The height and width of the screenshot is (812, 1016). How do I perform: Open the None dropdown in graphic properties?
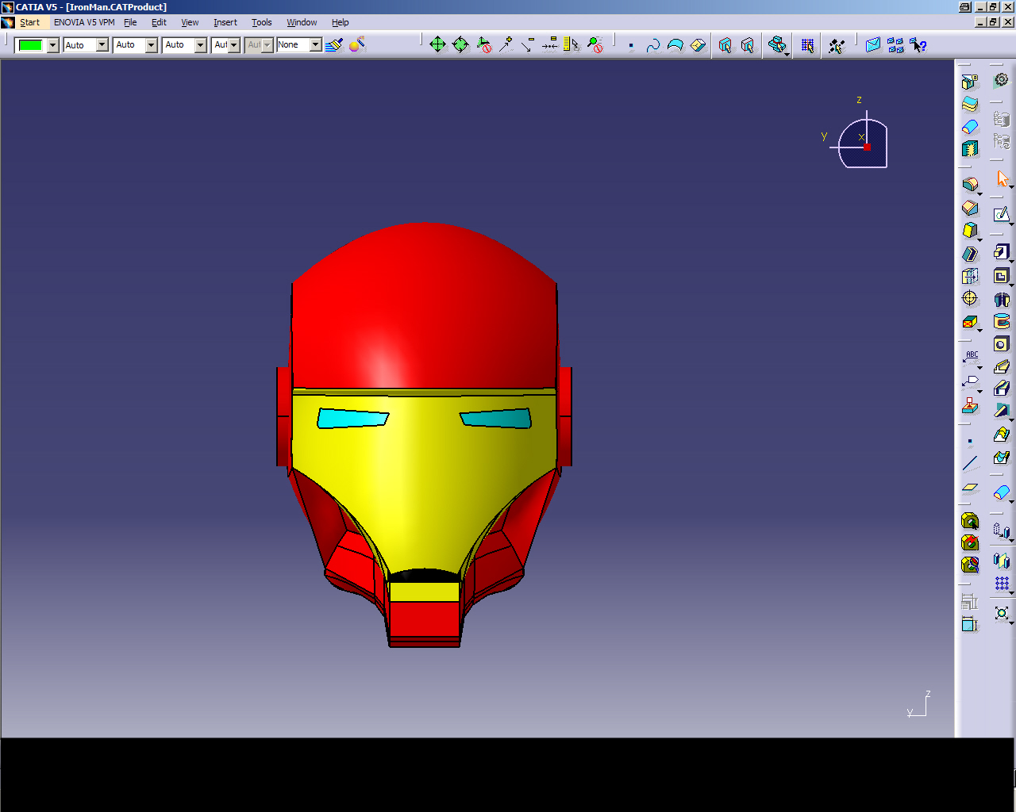pyautogui.click(x=315, y=45)
